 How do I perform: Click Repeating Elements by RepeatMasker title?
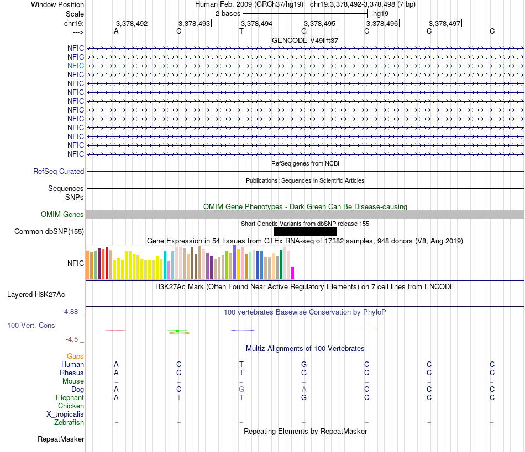tap(306, 432)
